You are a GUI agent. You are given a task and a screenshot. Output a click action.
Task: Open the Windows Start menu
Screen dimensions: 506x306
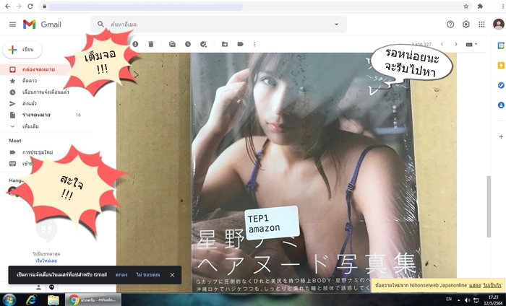point(9,300)
